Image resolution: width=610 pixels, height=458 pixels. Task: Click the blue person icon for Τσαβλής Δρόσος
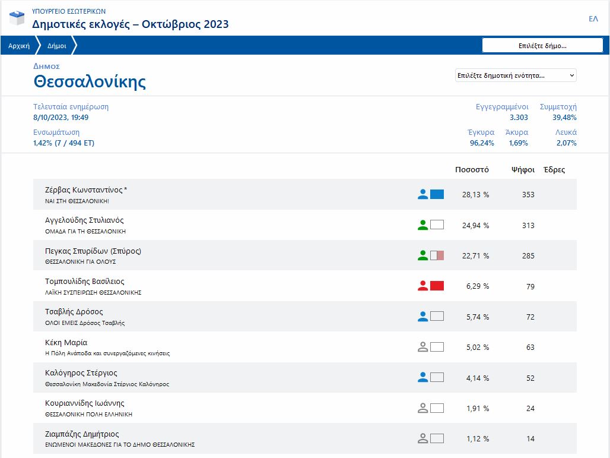pos(422,317)
